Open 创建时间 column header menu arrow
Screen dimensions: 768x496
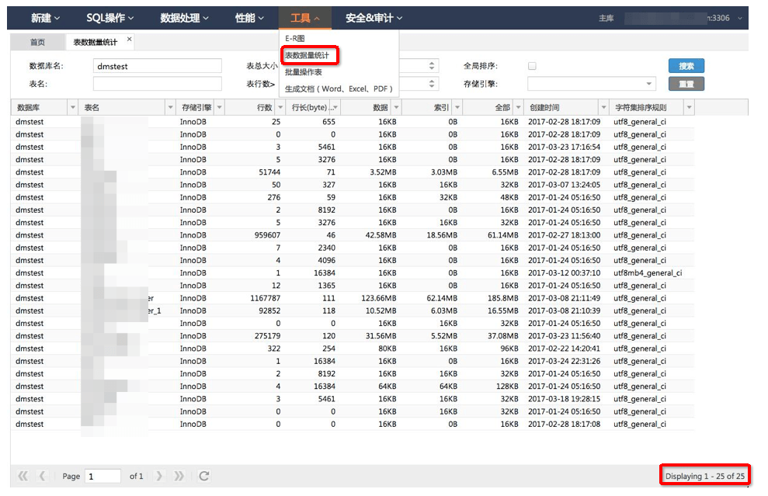603,107
